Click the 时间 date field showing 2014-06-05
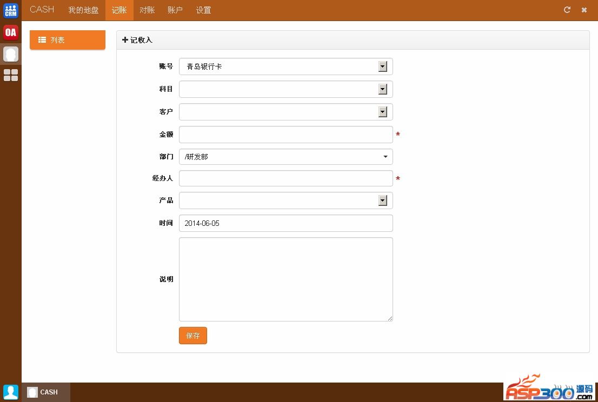Image resolution: width=598 pixels, height=402 pixels. tap(285, 223)
